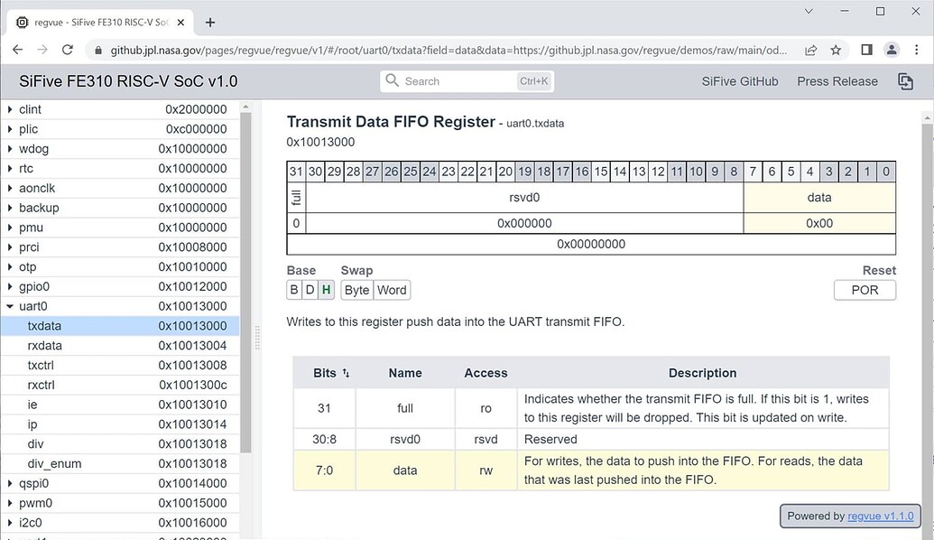Select the rxdata register in sidebar
This screenshot has width=934, height=540.
click(x=45, y=345)
